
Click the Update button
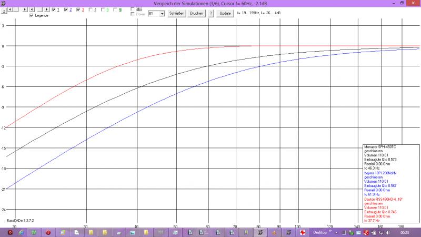click(x=225, y=13)
